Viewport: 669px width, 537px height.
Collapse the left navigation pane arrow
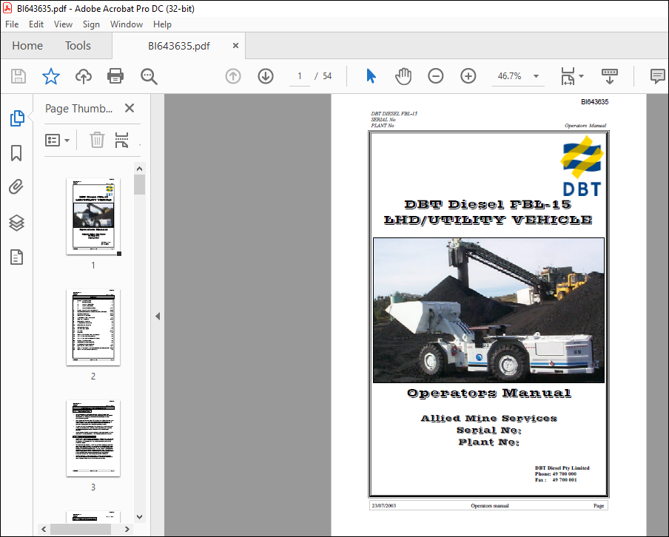[x=158, y=316]
